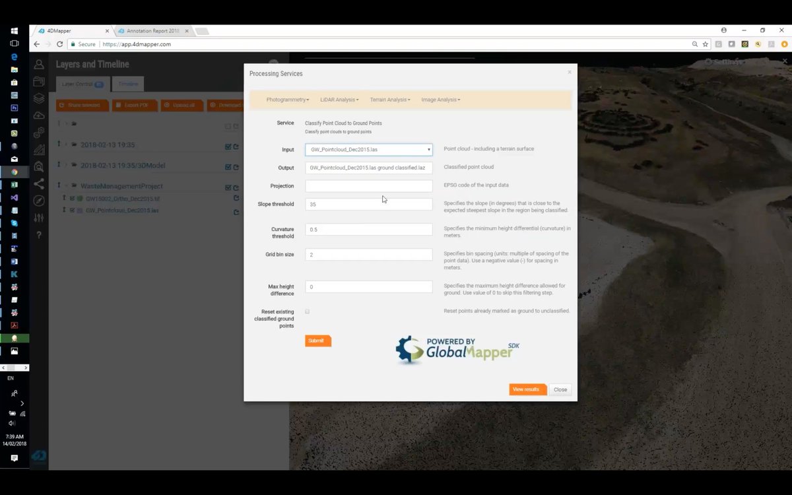This screenshot has width=792, height=495.
Task: Open the processing gears sidebar icon
Action: pyautogui.click(x=39, y=133)
